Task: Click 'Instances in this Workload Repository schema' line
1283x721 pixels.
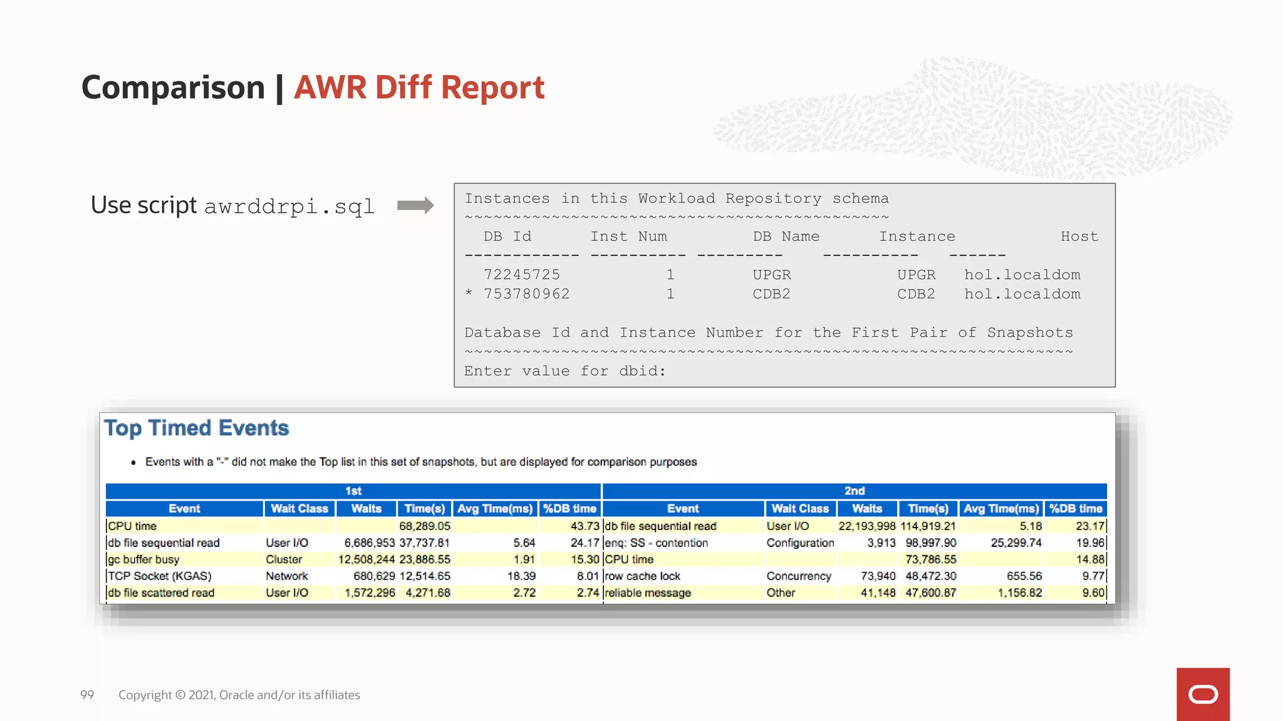Action: [x=677, y=198]
